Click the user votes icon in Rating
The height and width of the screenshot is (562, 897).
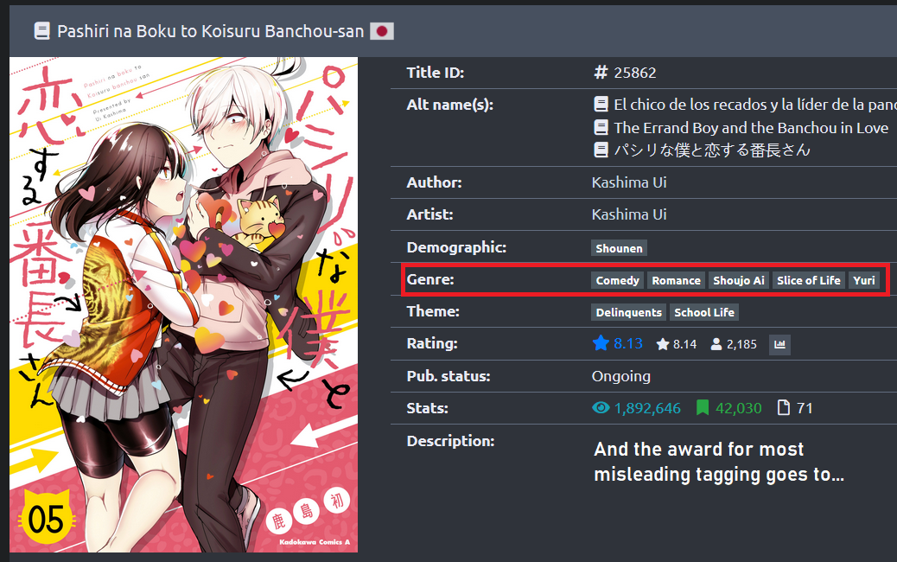716,344
